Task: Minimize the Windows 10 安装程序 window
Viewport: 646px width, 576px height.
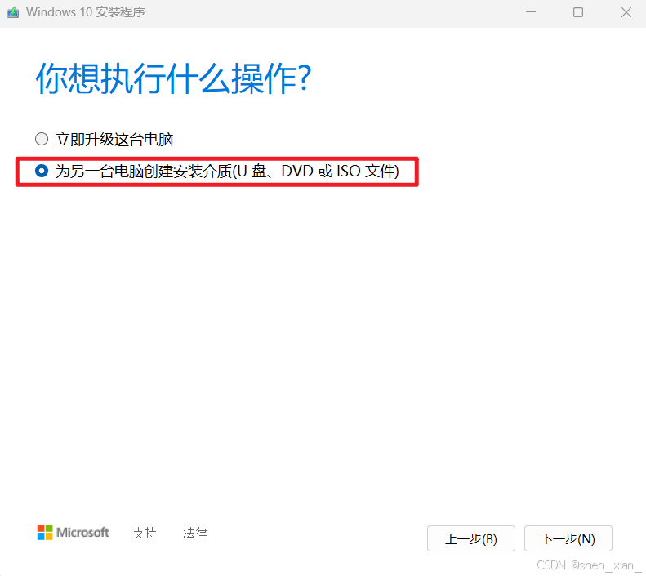Action: (531, 12)
